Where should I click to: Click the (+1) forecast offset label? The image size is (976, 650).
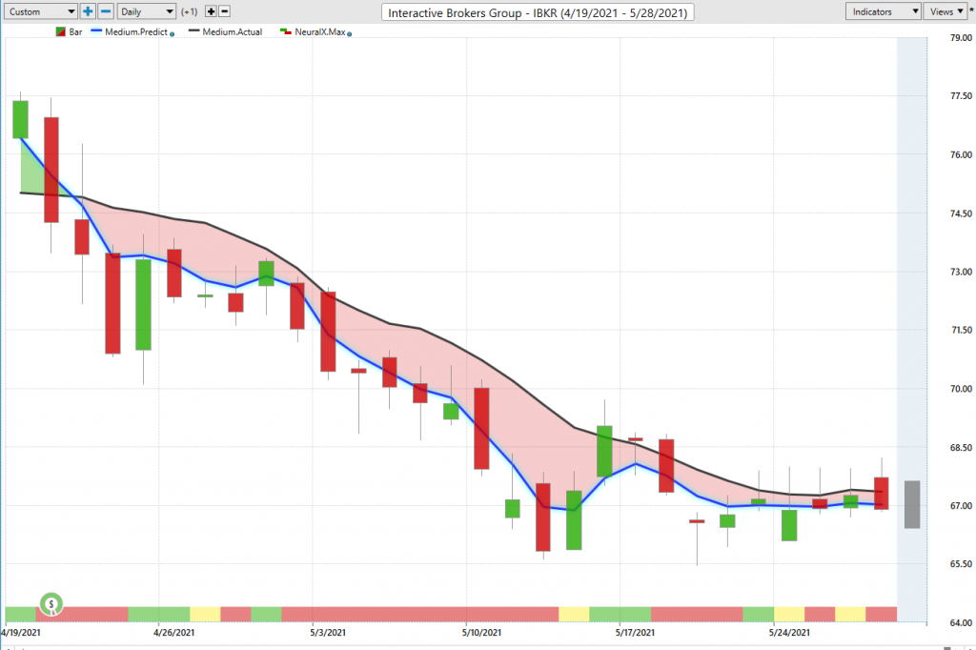190,11
